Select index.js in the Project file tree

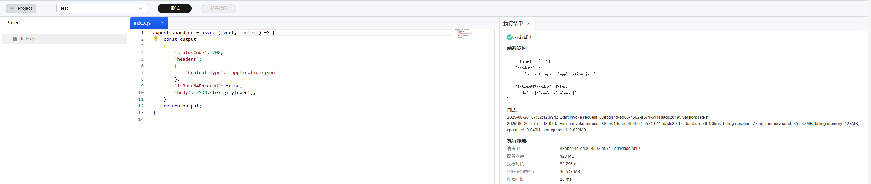click(x=64, y=39)
